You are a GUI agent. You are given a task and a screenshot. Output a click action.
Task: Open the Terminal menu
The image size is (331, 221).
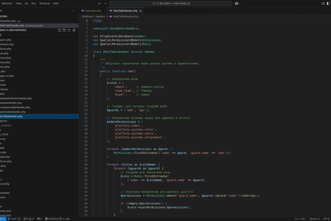click(45, 3)
